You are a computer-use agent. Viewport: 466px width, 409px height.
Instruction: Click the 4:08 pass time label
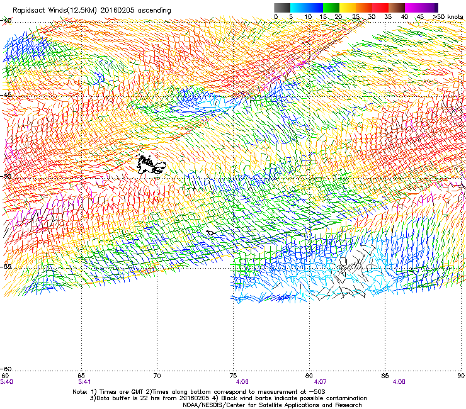(399, 382)
